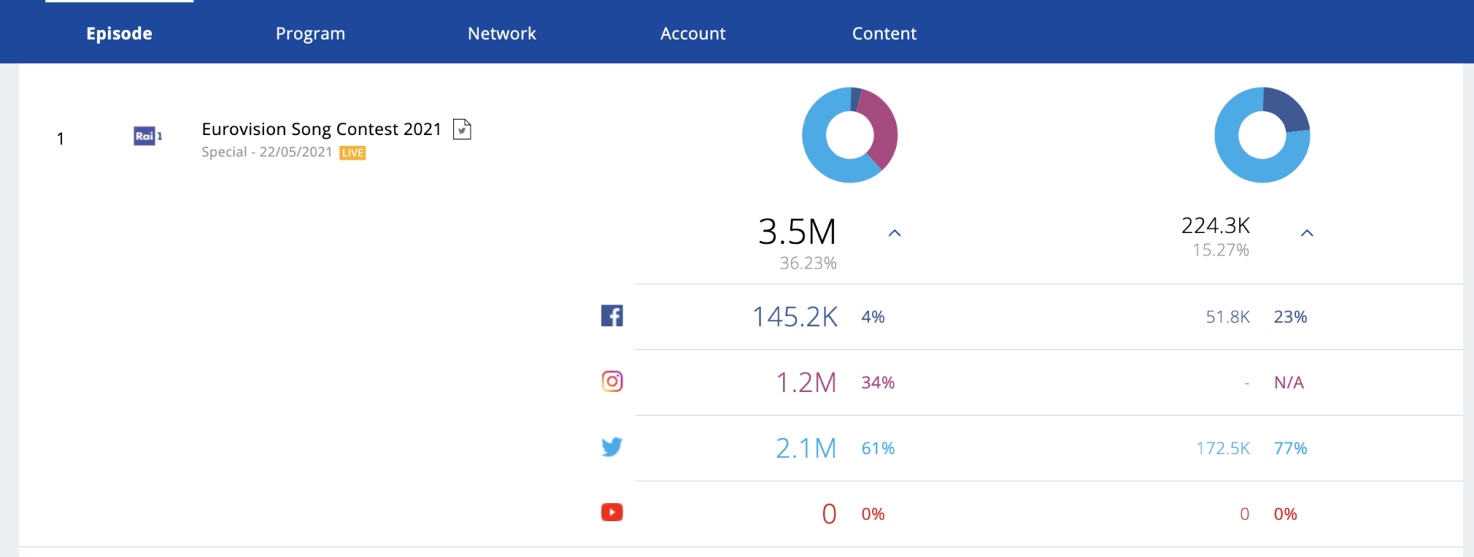
Task: Click Twitter value 2.1M
Action: [x=806, y=448]
